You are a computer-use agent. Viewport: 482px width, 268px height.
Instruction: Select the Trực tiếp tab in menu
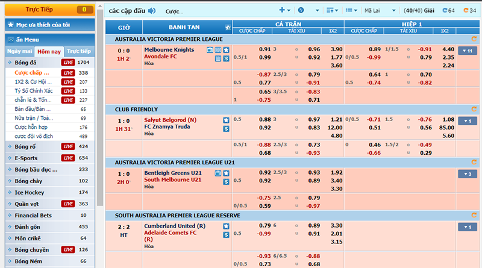pos(79,51)
